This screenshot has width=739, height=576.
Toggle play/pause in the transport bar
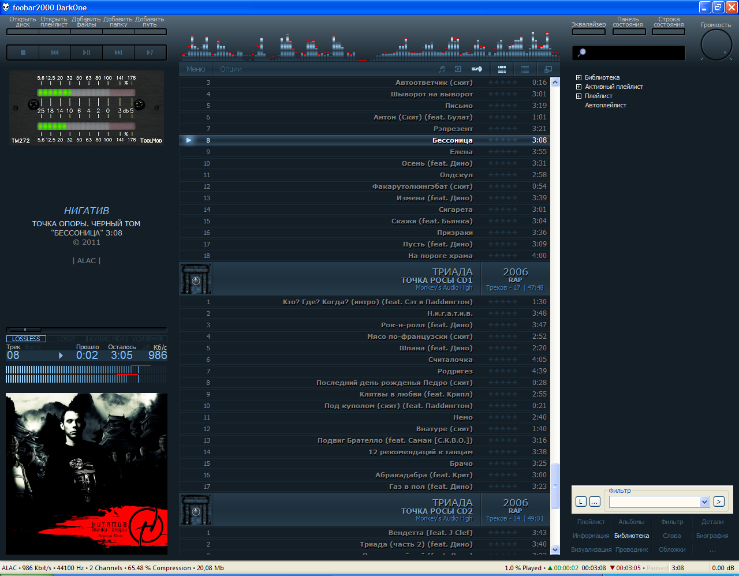tap(87, 53)
